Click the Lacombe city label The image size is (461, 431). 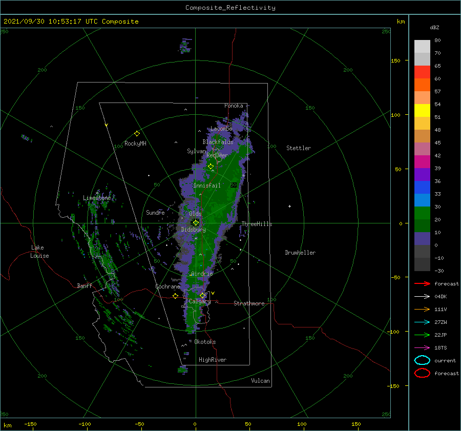tap(221, 129)
